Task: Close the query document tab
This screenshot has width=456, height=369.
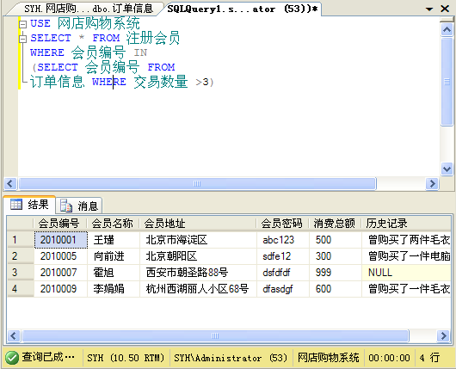Action: [x=445, y=9]
